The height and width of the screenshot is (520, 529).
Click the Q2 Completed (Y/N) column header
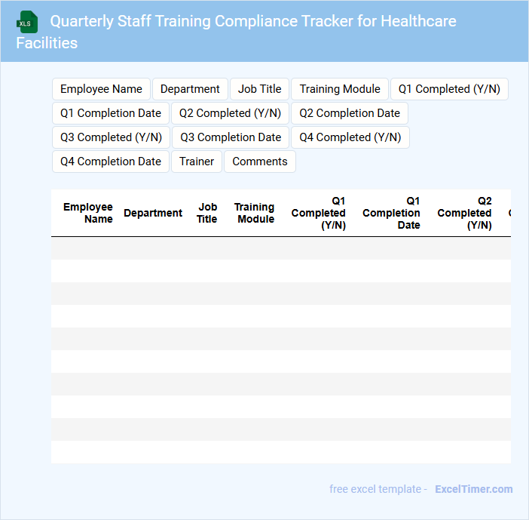click(464, 213)
